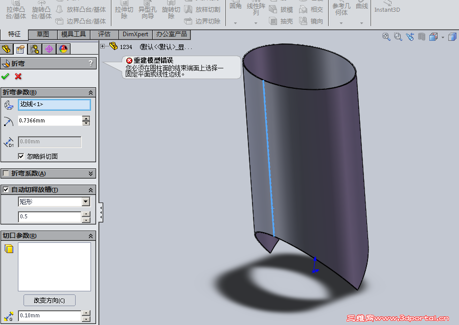Open the view orientation dropdown arrow

[x=443, y=37]
